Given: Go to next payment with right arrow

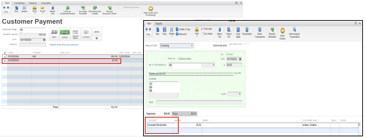Looking at the screenshot, I should click(x=8, y=8).
